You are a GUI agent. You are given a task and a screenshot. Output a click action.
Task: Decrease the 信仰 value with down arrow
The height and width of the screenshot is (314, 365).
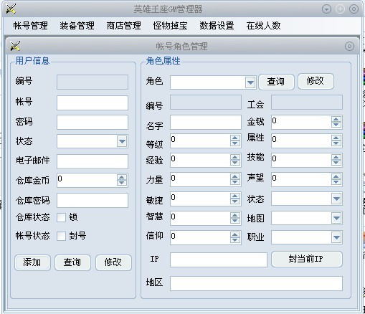235,240
